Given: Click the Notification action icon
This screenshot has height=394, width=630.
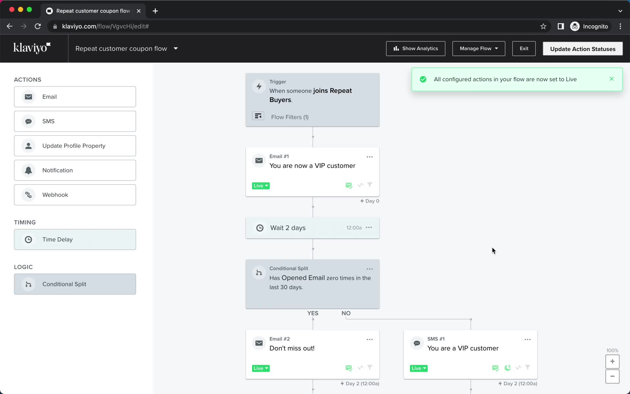Looking at the screenshot, I should point(28,170).
